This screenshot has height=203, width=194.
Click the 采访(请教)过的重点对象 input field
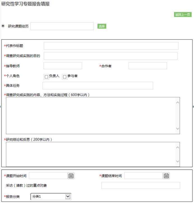pyautogui.click(x=141, y=186)
